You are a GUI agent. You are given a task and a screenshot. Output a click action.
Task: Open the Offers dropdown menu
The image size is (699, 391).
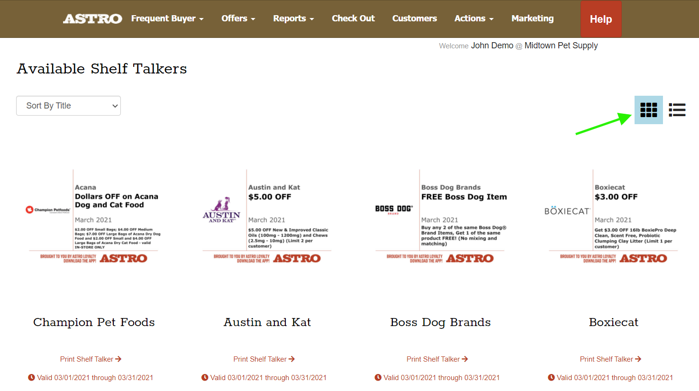point(238,18)
